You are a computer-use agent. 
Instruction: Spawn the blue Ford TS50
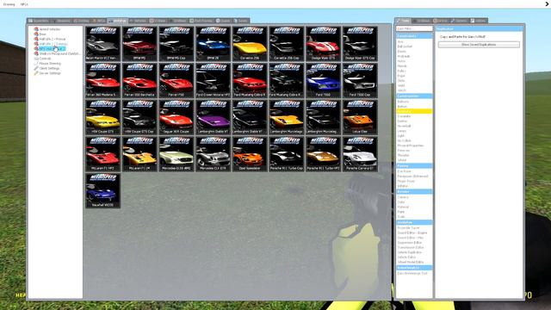click(323, 80)
